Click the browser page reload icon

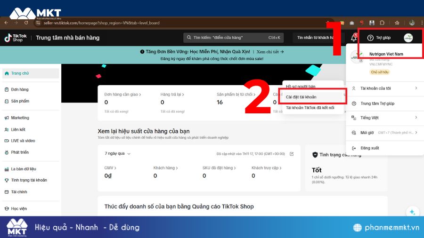[26, 23]
